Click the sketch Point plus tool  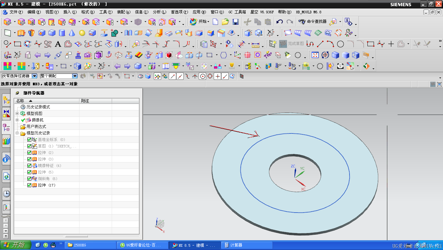[391, 44]
